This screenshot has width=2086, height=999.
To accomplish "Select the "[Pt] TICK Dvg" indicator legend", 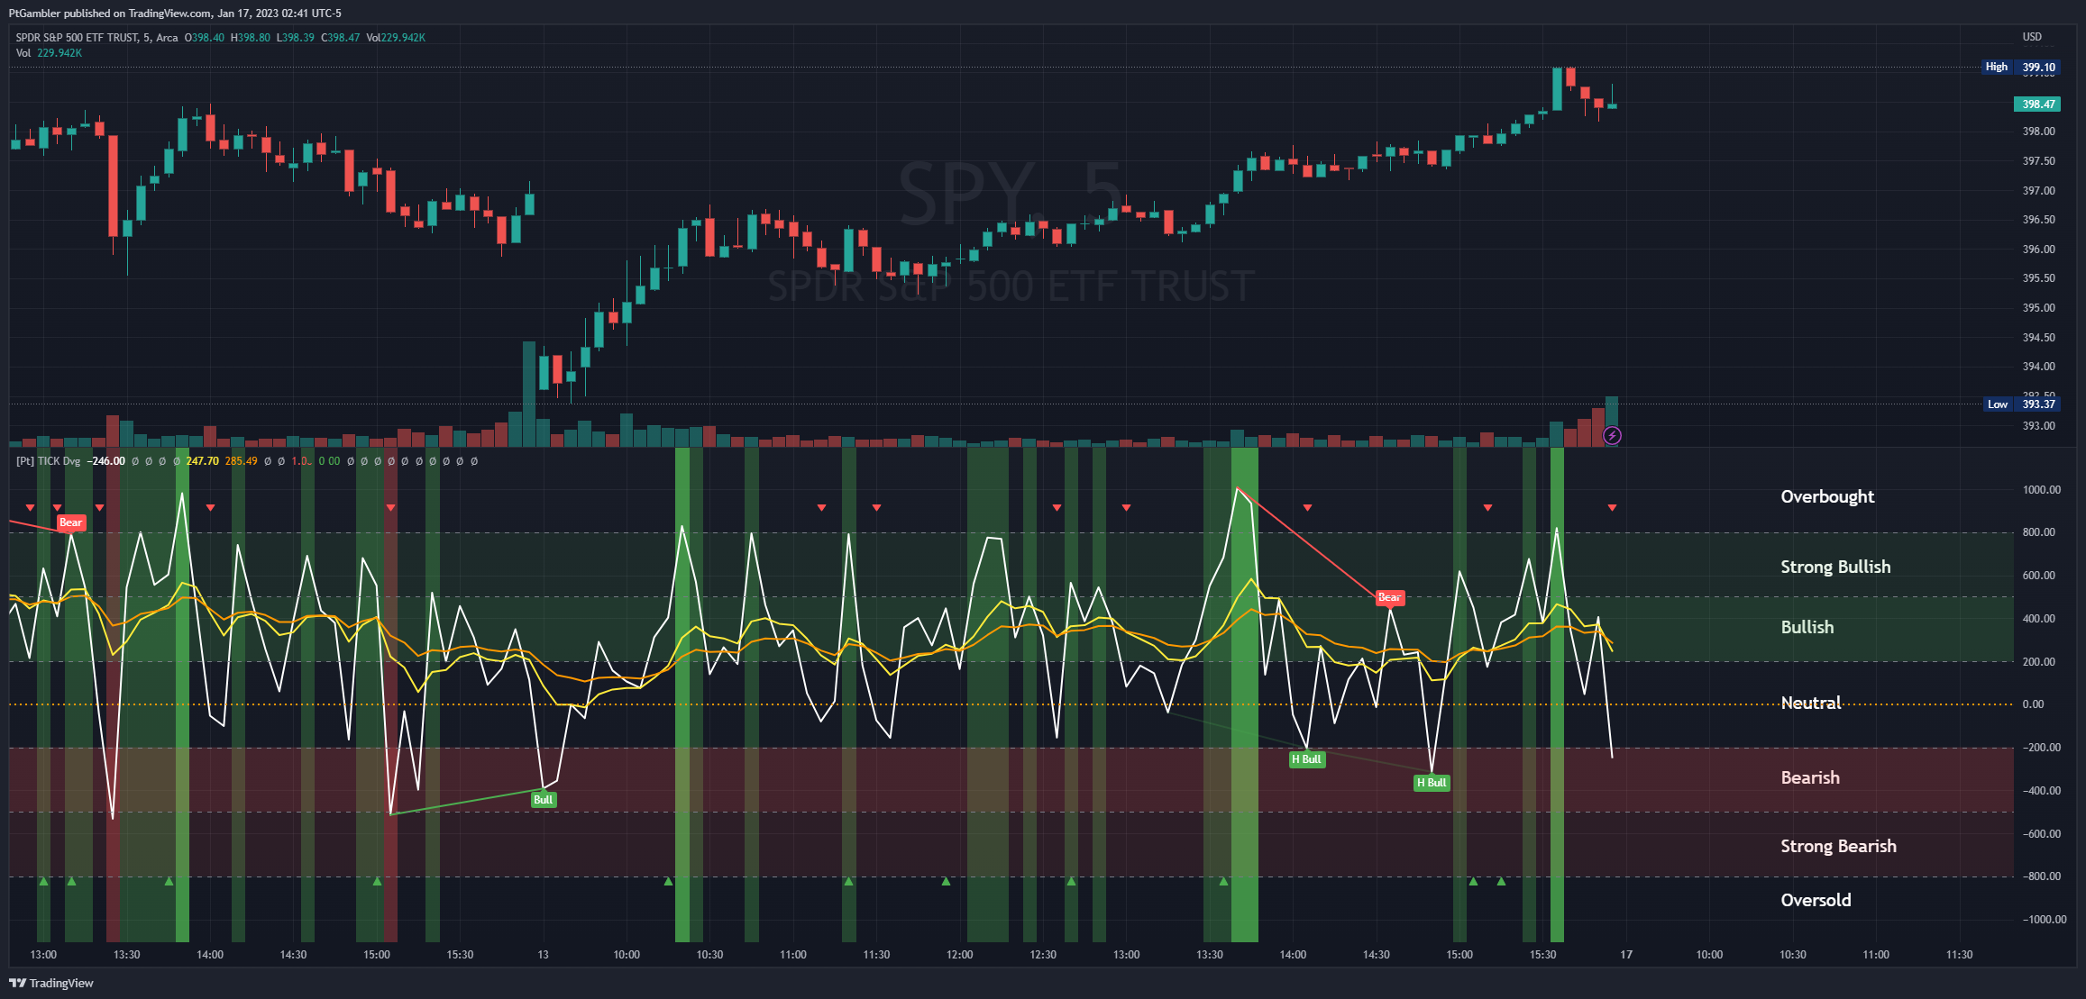I will [48, 461].
